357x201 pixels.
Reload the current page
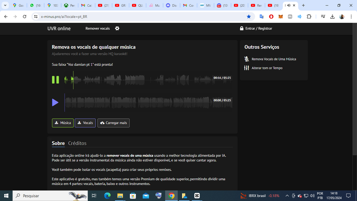[24, 17]
